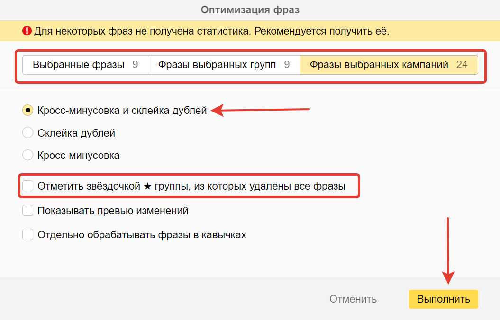Click the count 9 beside 'Выбранные фразы'
The image size is (500, 320).
(135, 65)
